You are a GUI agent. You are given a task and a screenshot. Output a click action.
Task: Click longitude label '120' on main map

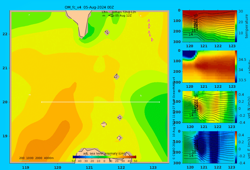[57, 167]
